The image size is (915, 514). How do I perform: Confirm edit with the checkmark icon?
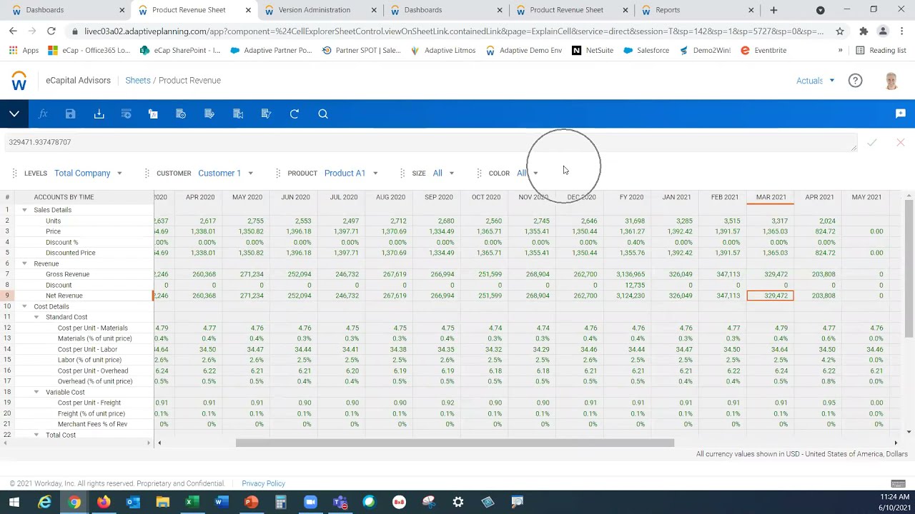872,143
